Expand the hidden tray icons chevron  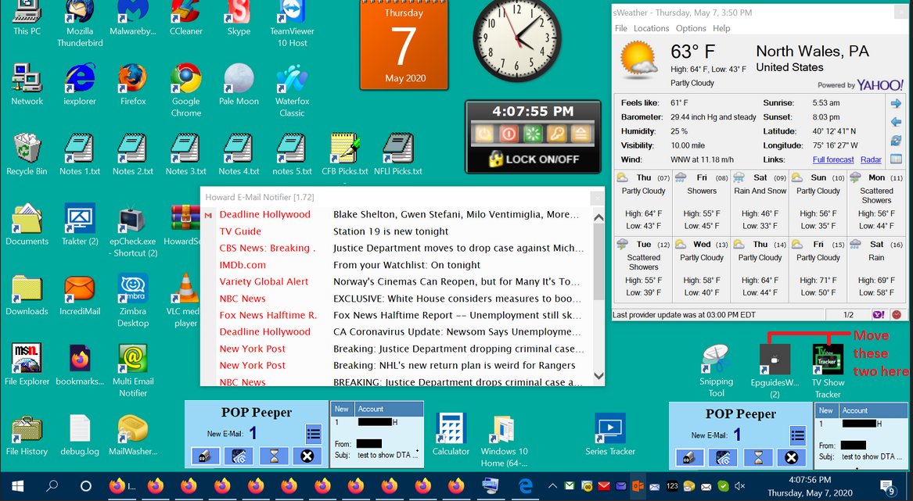(x=552, y=486)
